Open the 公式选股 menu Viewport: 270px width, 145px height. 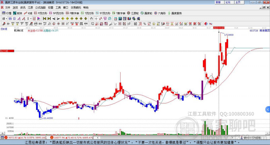tap(40, 8)
